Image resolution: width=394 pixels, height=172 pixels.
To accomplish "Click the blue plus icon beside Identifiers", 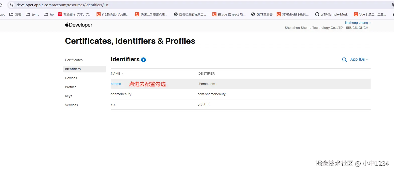I will click(x=143, y=60).
